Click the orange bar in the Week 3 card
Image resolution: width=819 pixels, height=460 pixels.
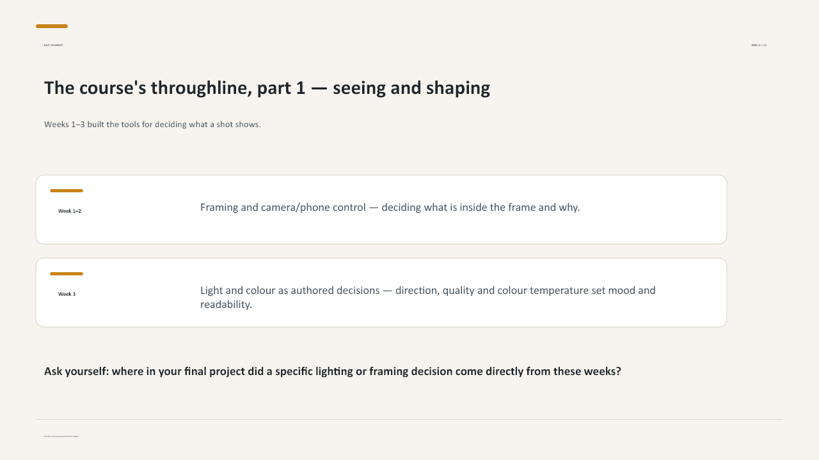tap(67, 273)
